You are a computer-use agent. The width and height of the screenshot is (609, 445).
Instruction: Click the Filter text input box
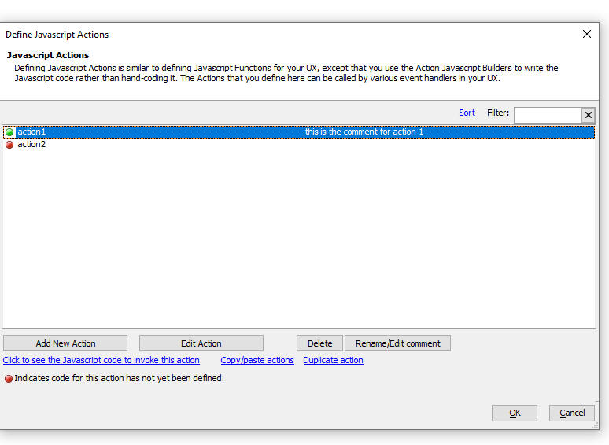(x=548, y=115)
